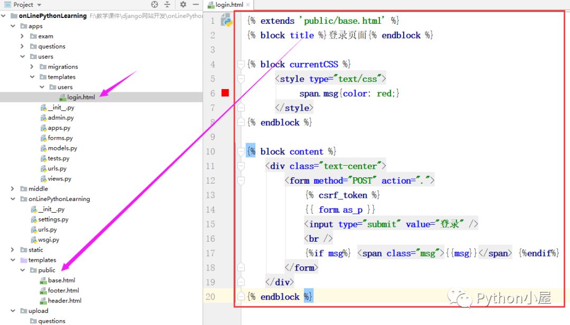Click the upload folder label

[x=38, y=311]
